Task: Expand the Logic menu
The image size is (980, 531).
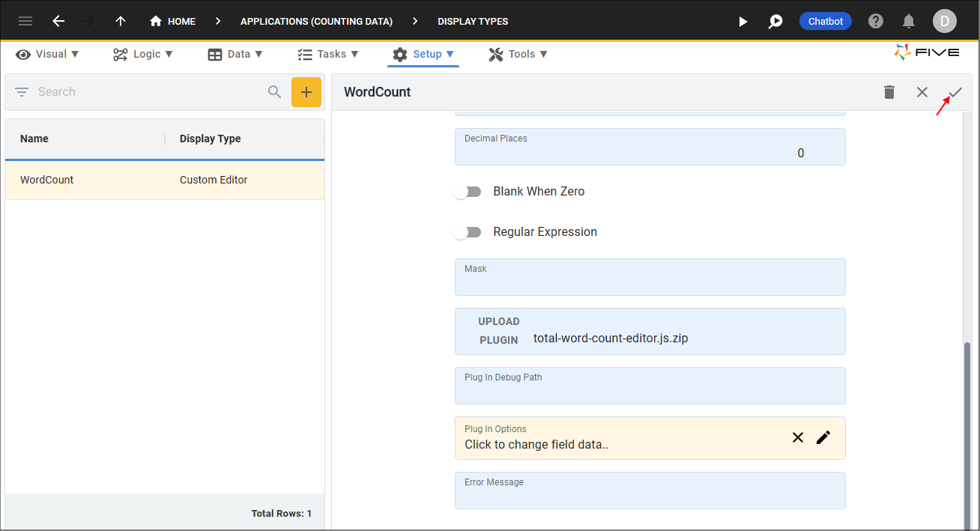Action: (x=143, y=54)
